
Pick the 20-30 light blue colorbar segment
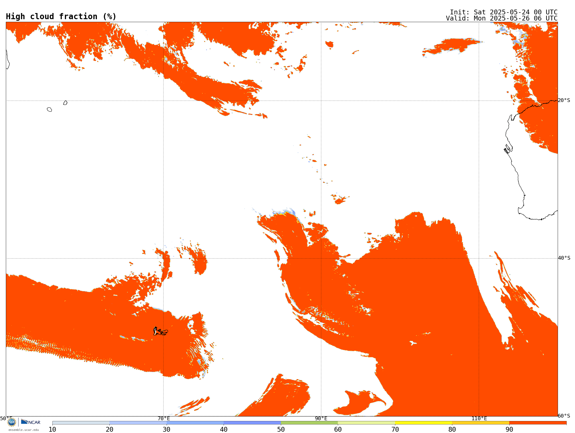[138, 423]
